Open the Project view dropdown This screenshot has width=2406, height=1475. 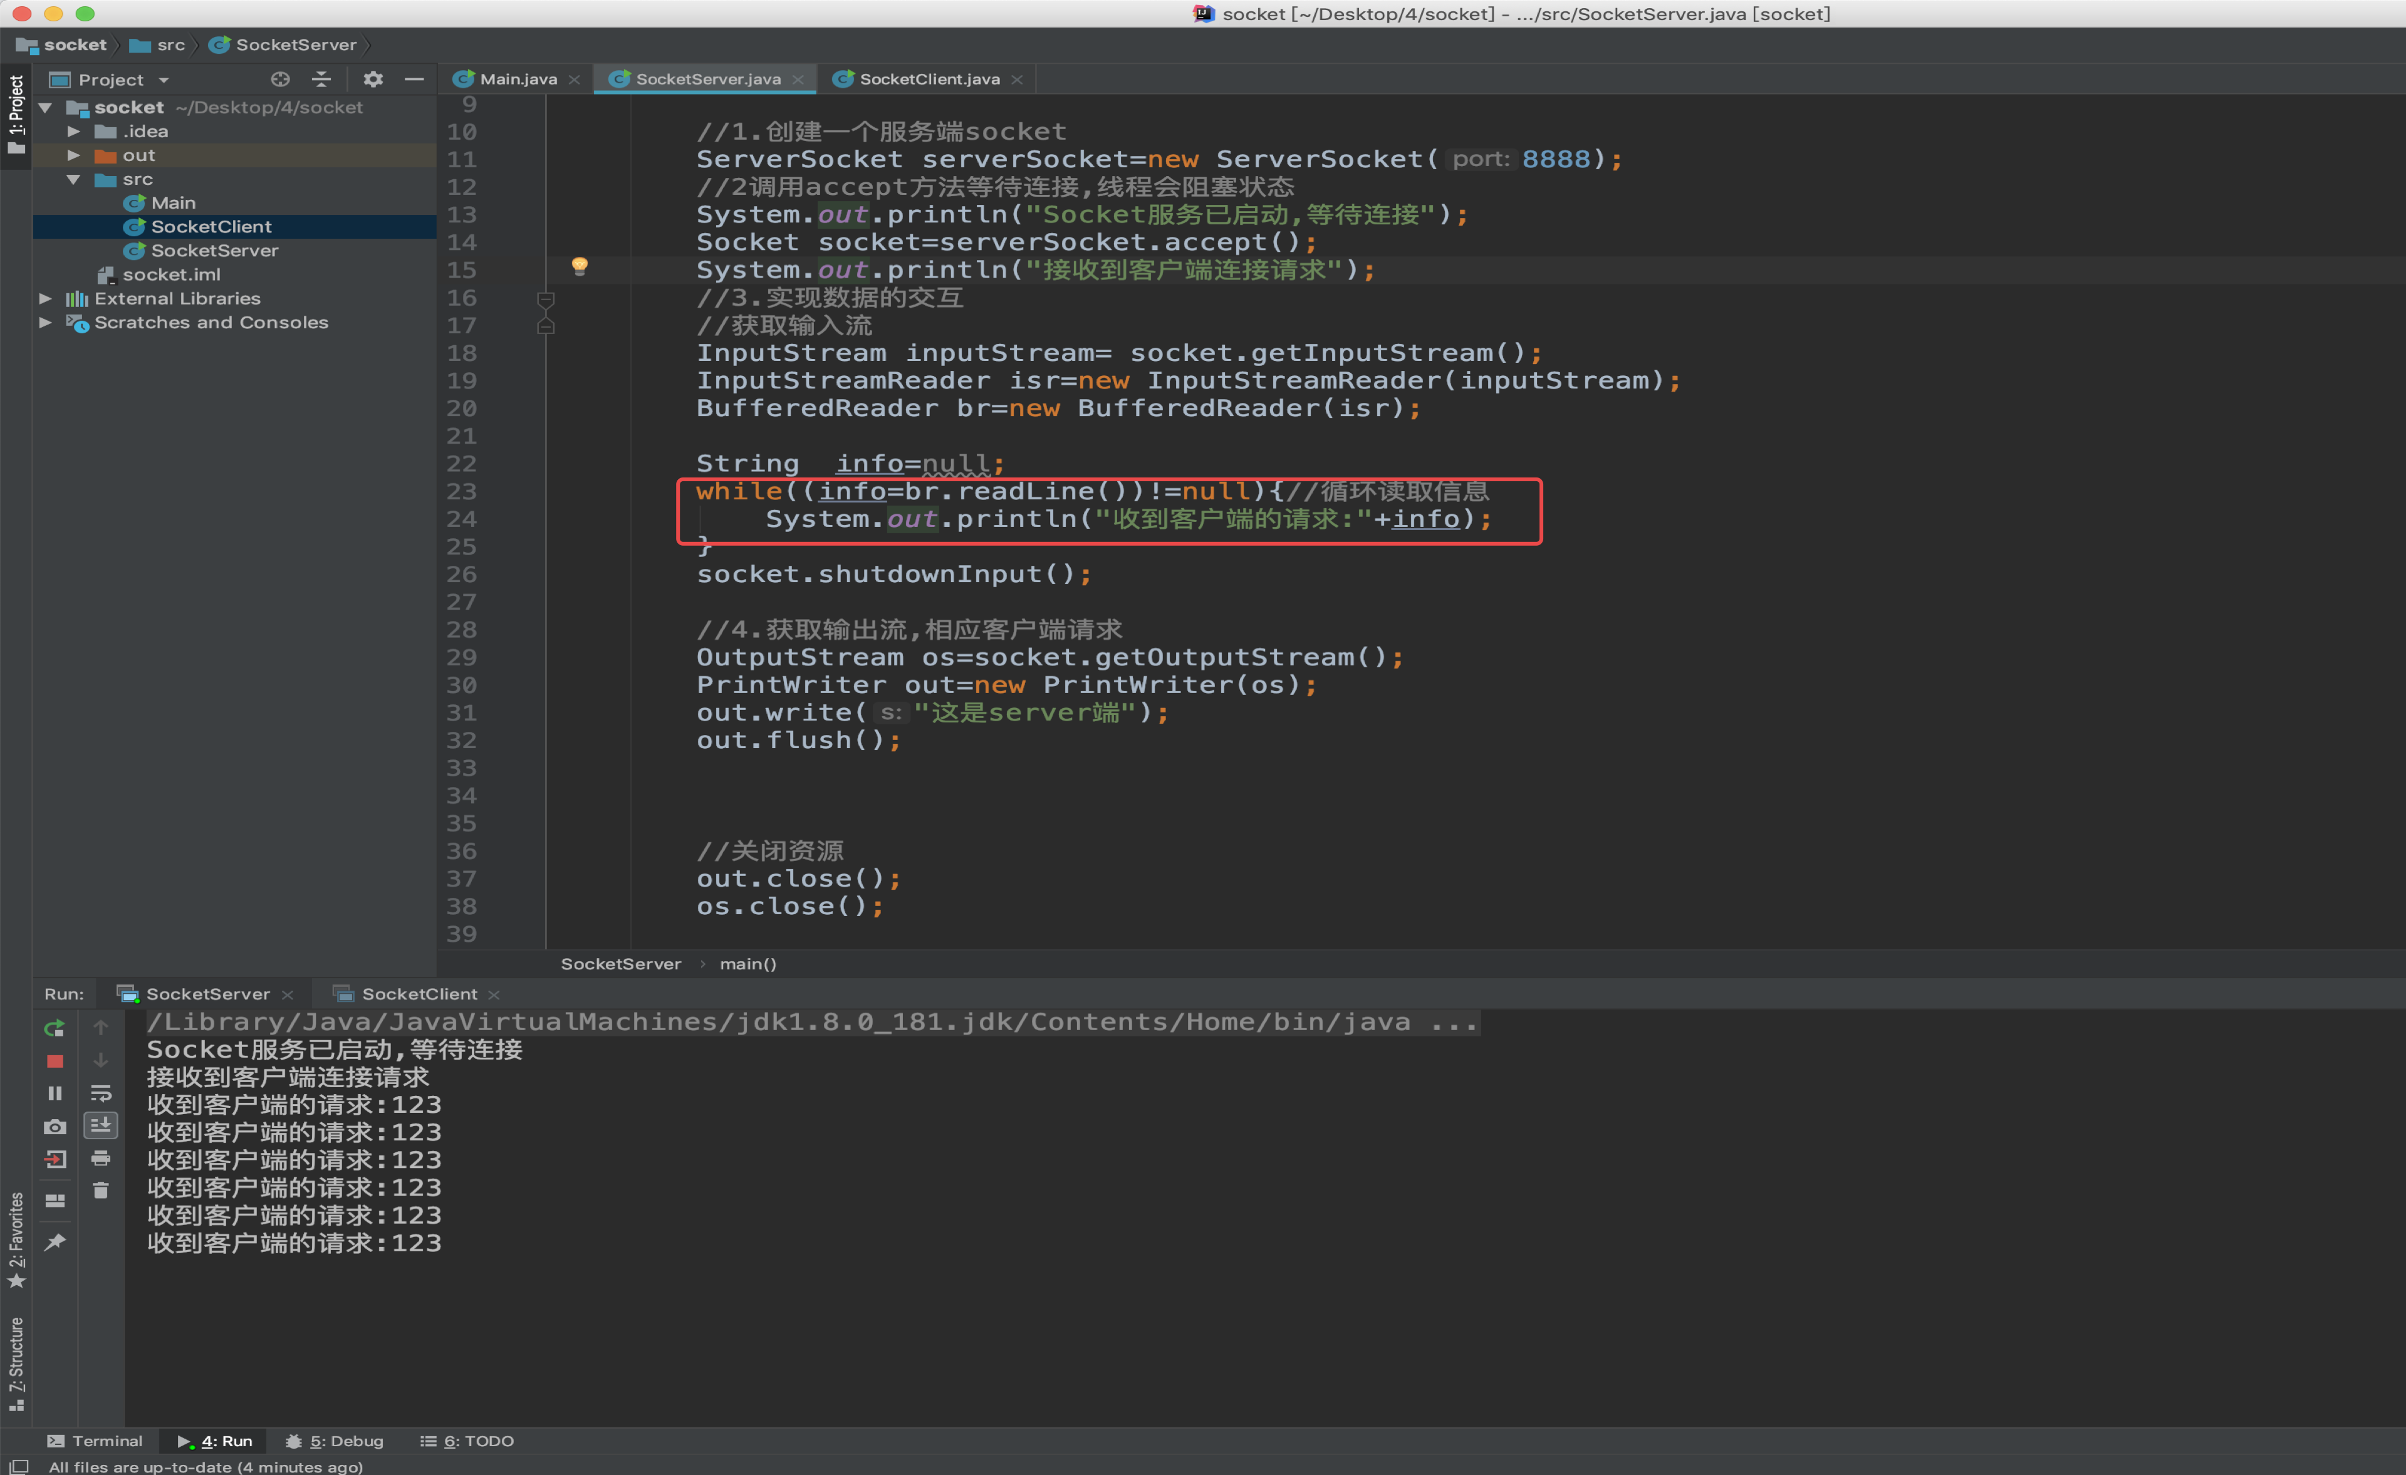tap(164, 80)
